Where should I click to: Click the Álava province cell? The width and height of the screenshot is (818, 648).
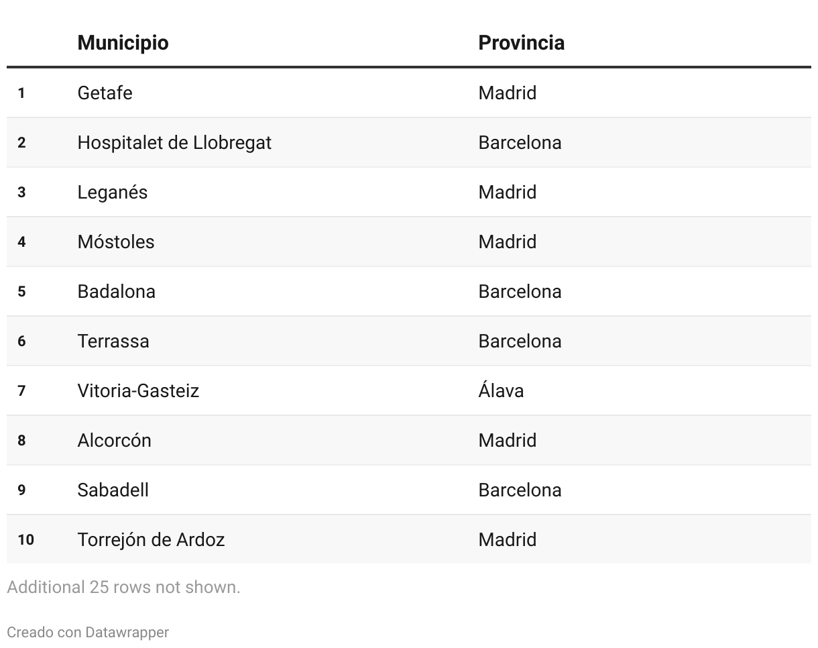[501, 390]
